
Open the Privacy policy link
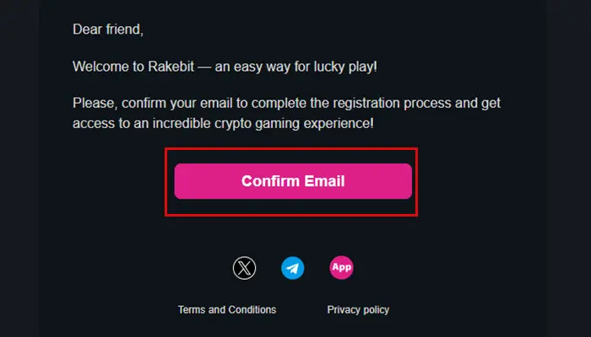coord(358,310)
